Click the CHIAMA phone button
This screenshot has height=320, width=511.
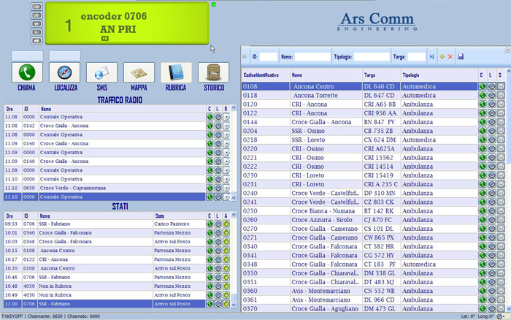click(27, 72)
